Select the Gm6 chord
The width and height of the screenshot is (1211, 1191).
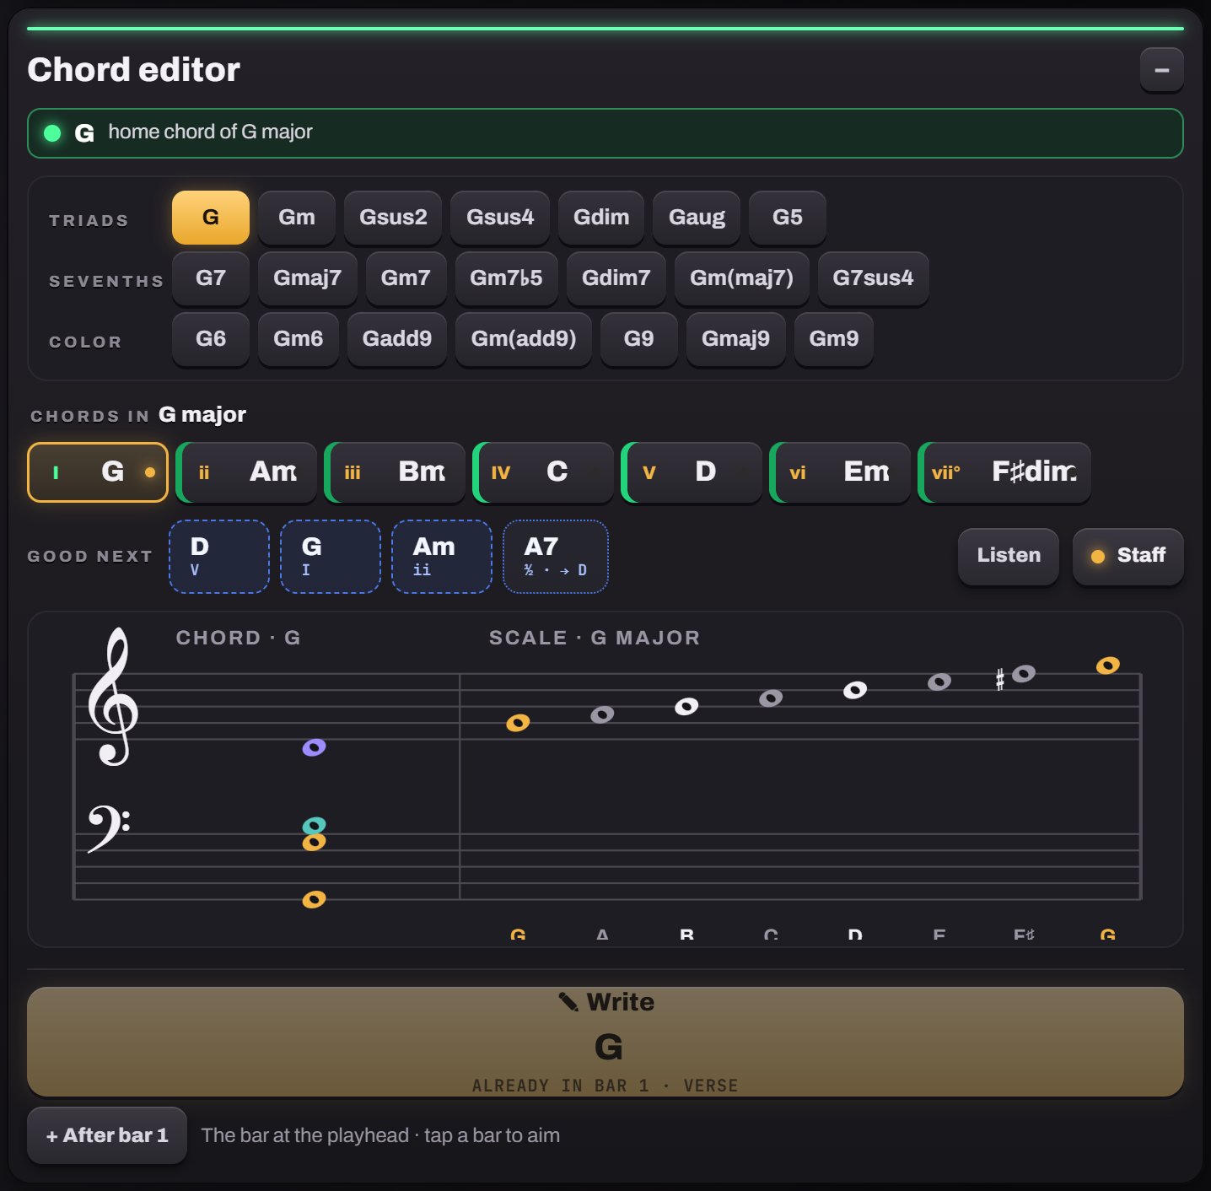pos(298,339)
